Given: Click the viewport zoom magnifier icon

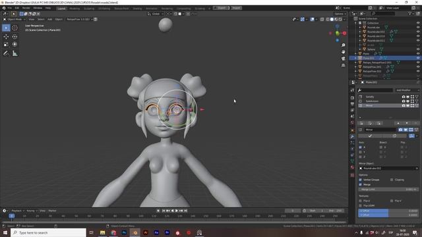Looking at the screenshot, I should pyautogui.click(x=343, y=45).
